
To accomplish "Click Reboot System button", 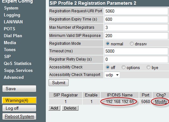I will pyautogui.click(x=19, y=116).
